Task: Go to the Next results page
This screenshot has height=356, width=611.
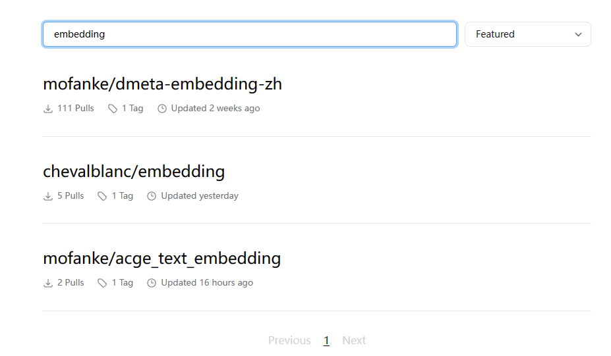Action: pos(354,340)
